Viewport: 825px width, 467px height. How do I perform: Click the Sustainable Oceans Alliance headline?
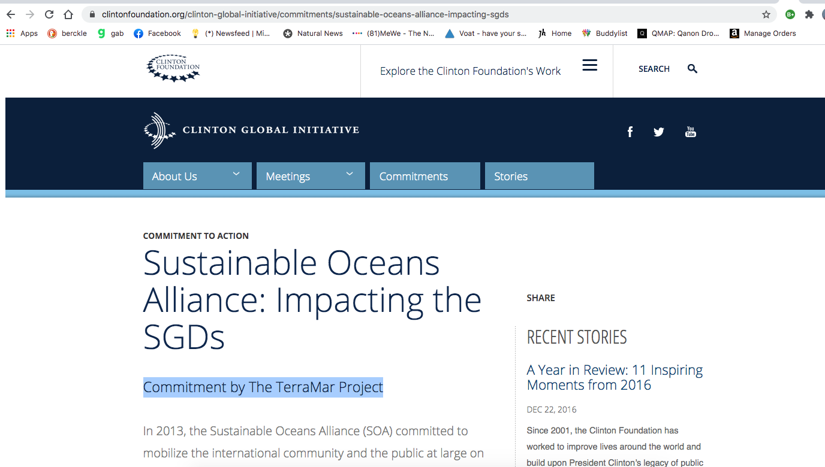point(312,299)
